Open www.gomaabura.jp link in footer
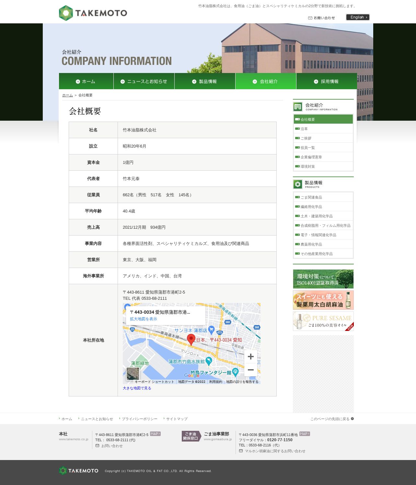 pyautogui.click(x=218, y=439)
